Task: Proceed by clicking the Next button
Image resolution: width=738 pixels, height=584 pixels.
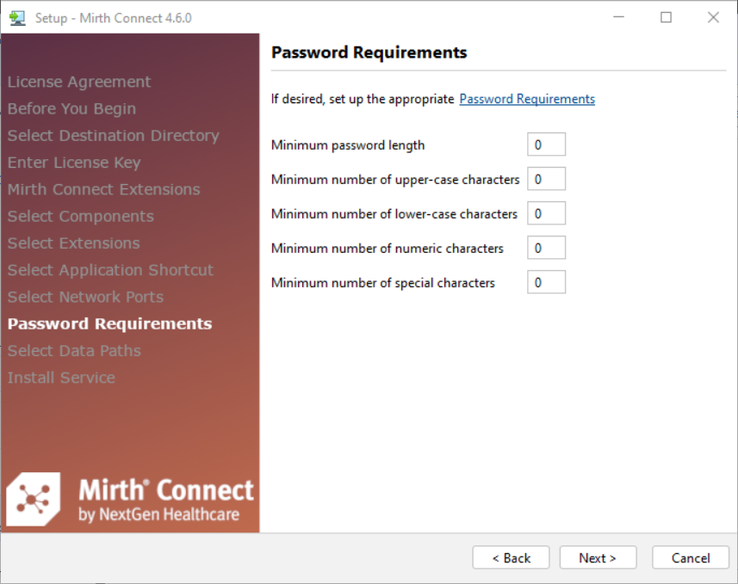Action: [x=598, y=558]
